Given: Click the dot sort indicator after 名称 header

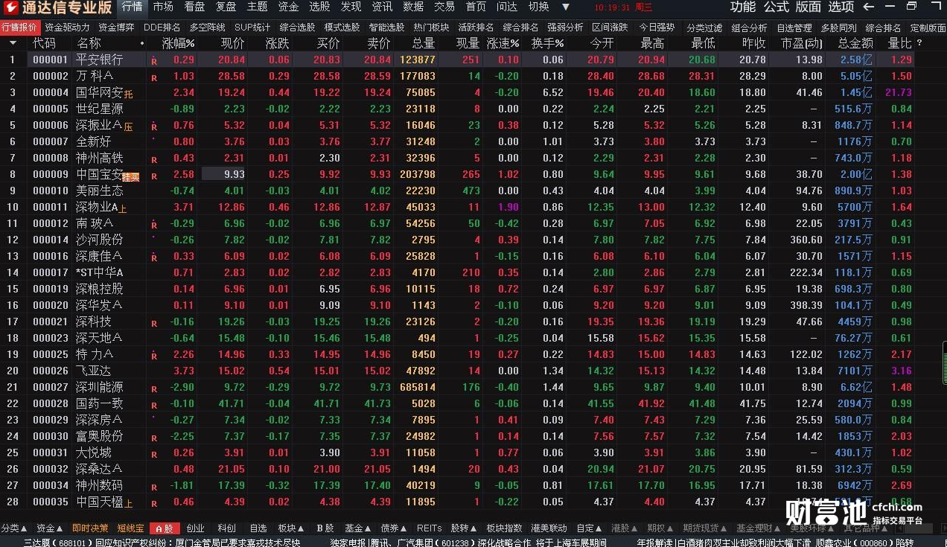Looking at the screenshot, I should [x=141, y=43].
